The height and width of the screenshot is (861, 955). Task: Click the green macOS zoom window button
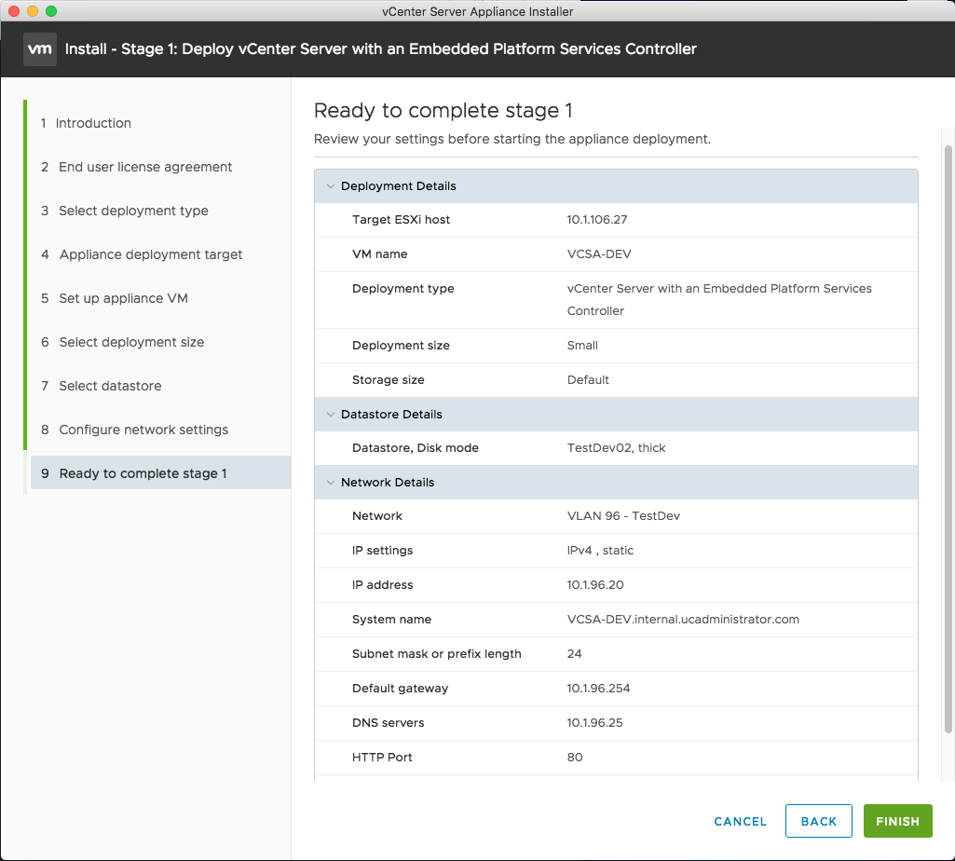pyautogui.click(x=51, y=11)
